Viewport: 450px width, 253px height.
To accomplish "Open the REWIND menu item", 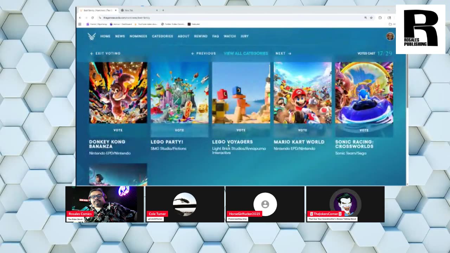I will coord(201,36).
